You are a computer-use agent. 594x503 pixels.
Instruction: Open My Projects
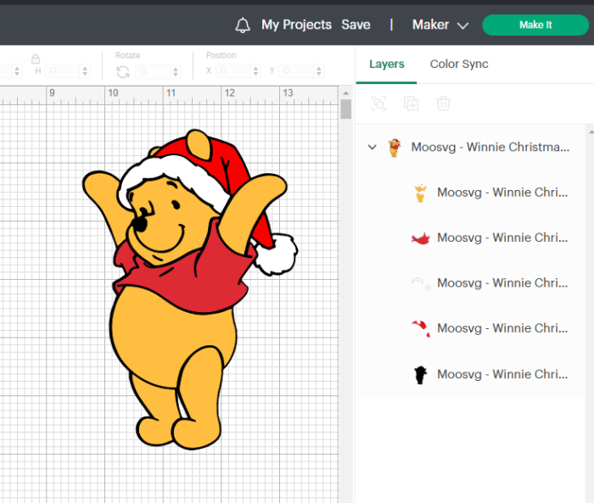click(x=296, y=25)
